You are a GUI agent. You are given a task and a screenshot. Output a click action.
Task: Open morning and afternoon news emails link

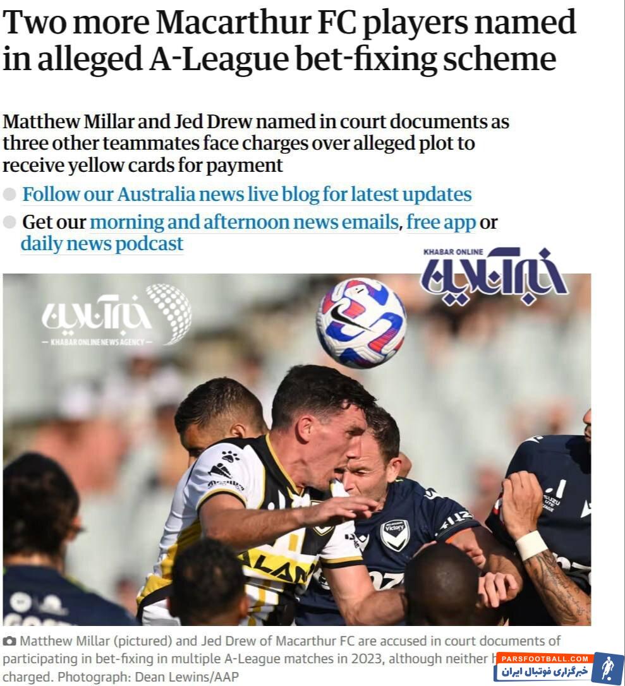244,222
